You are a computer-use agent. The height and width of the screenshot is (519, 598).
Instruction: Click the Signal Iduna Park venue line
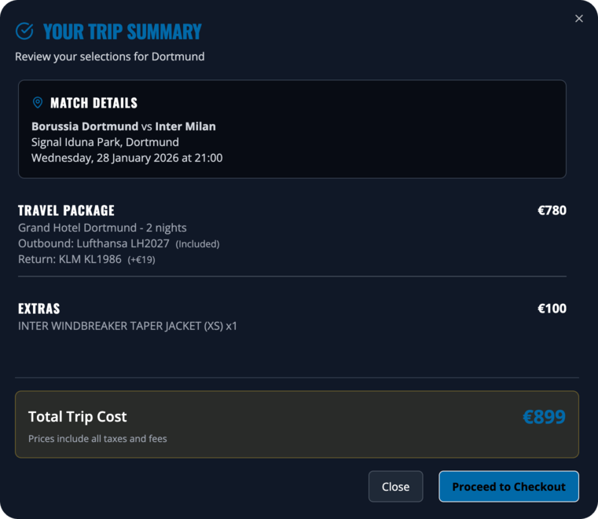105,142
